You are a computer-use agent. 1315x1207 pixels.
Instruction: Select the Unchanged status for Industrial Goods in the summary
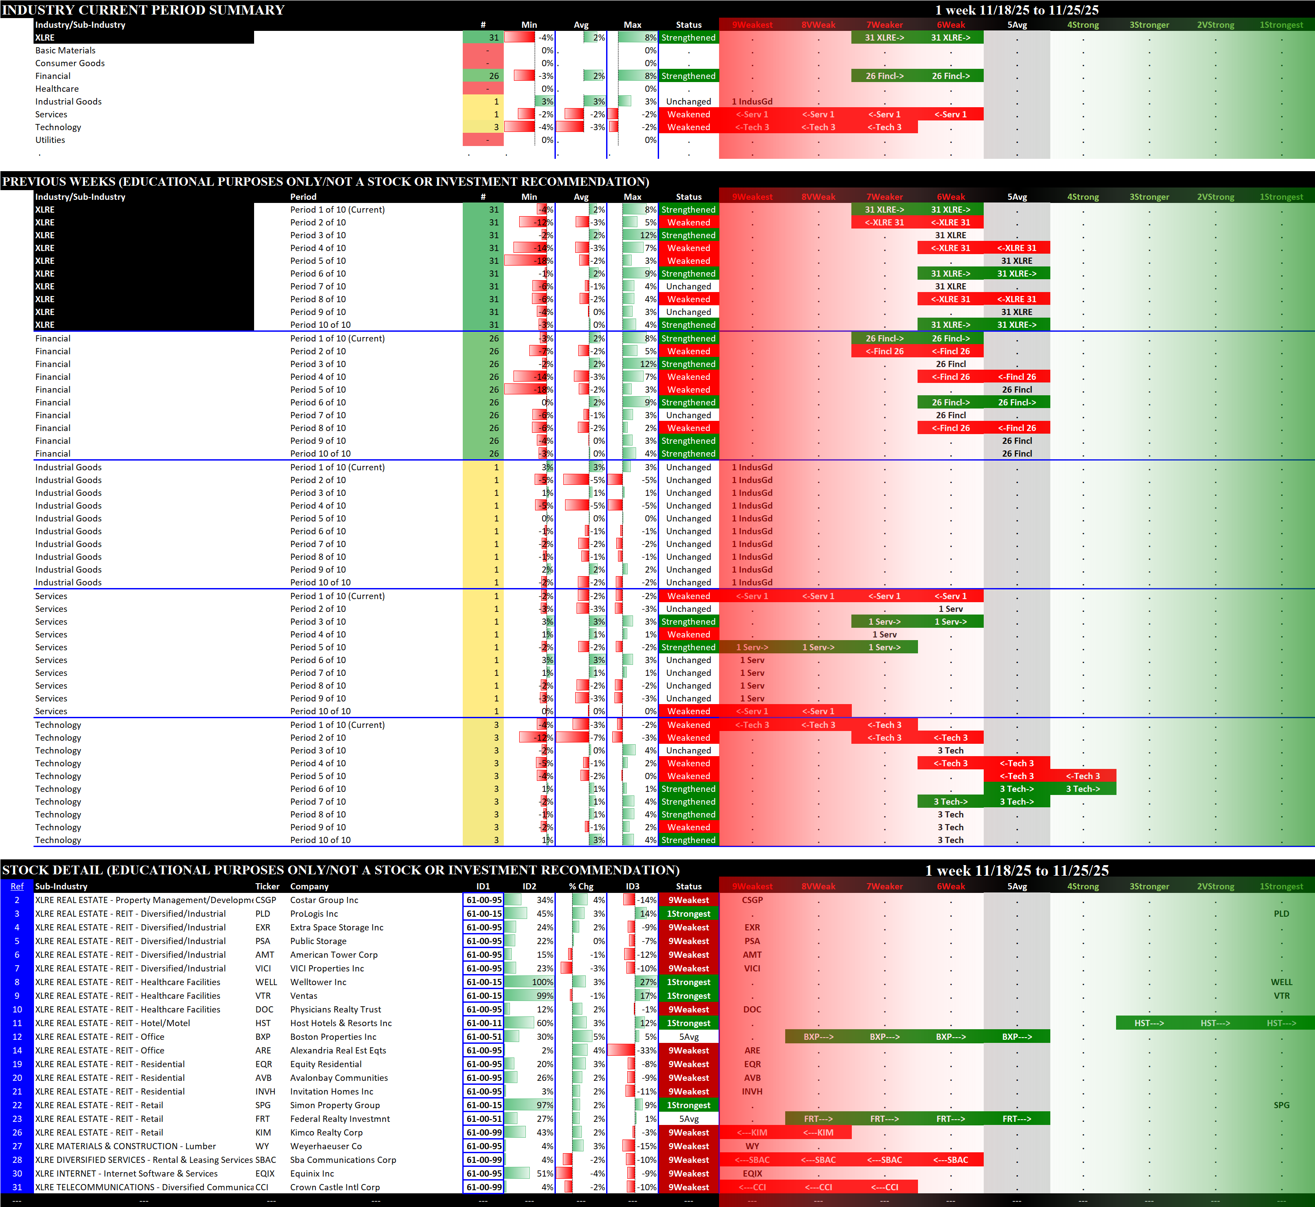(688, 102)
